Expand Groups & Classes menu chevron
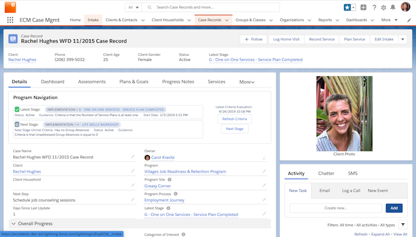 (x=271, y=20)
